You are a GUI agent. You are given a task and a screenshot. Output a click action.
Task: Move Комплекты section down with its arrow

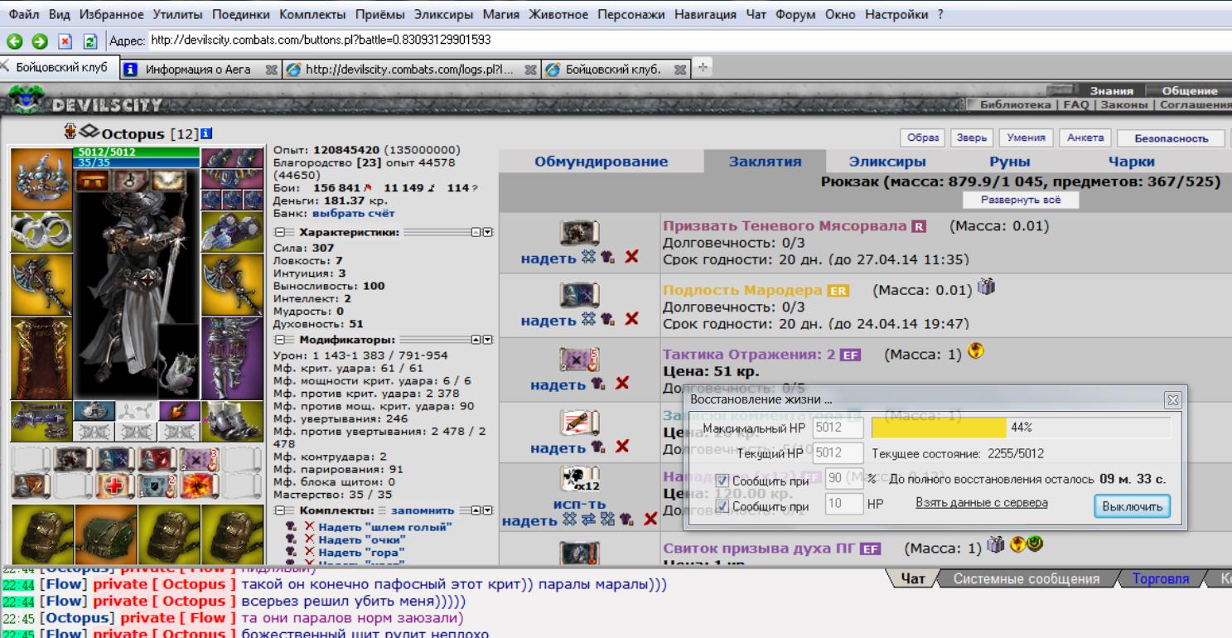[x=487, y=510]
